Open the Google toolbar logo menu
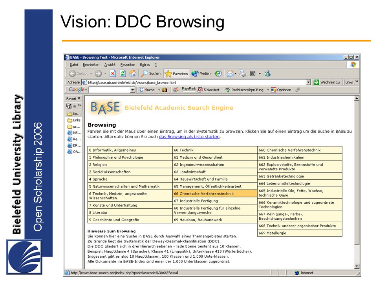This screenshot has height=282, width=377. (x=78, y=90)
